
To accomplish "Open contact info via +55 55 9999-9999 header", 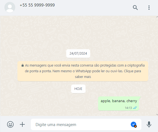I will pyautogui.click(x=37, y=5).
